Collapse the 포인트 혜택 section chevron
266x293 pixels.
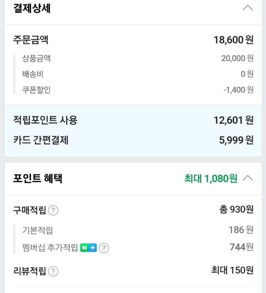248,178
